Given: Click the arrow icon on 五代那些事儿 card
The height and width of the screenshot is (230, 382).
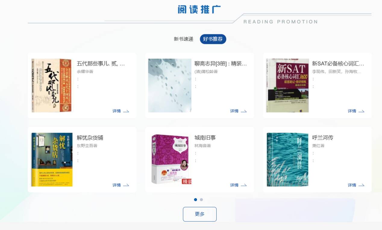Looking at the screenshot, I should coord(126,111).
